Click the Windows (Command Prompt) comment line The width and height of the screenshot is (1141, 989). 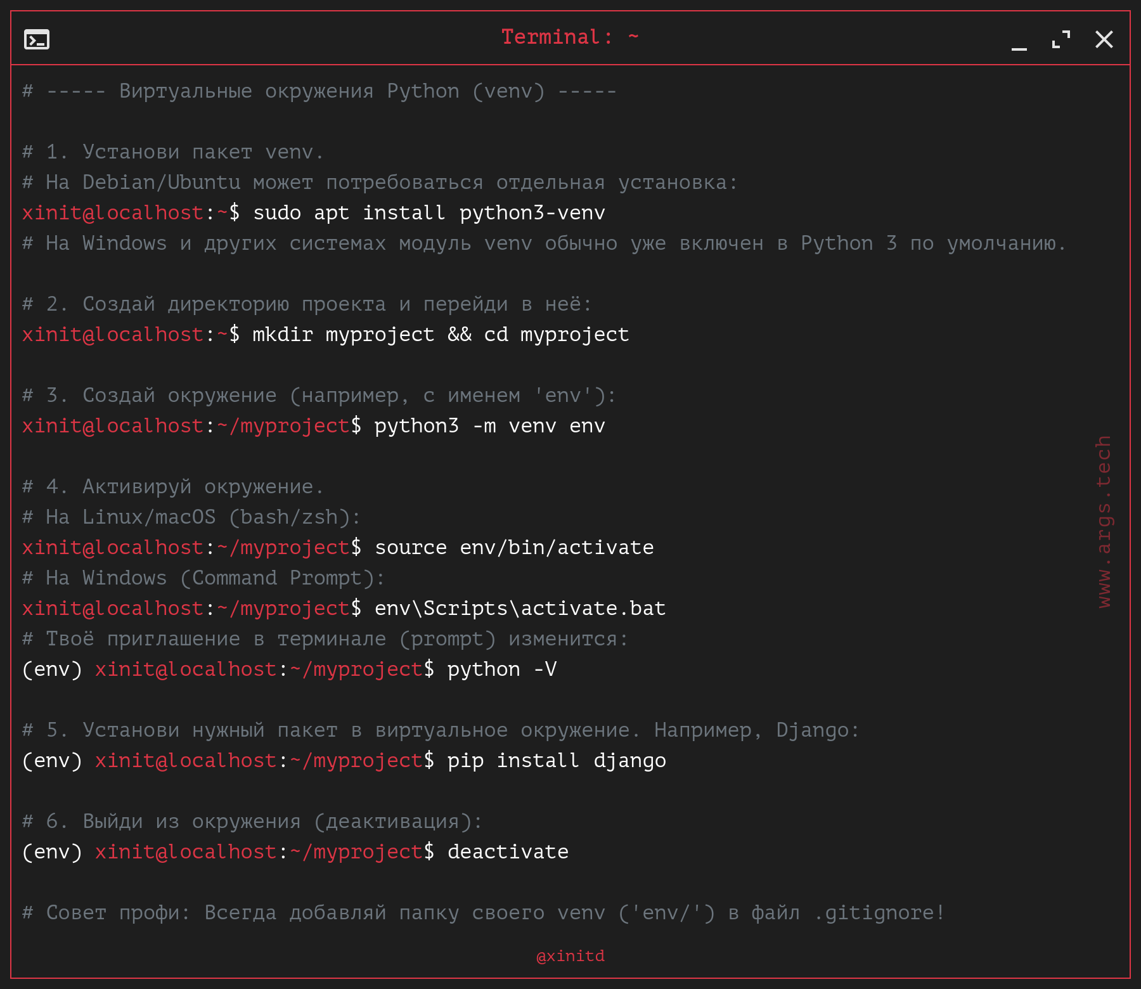coord(203,578)
